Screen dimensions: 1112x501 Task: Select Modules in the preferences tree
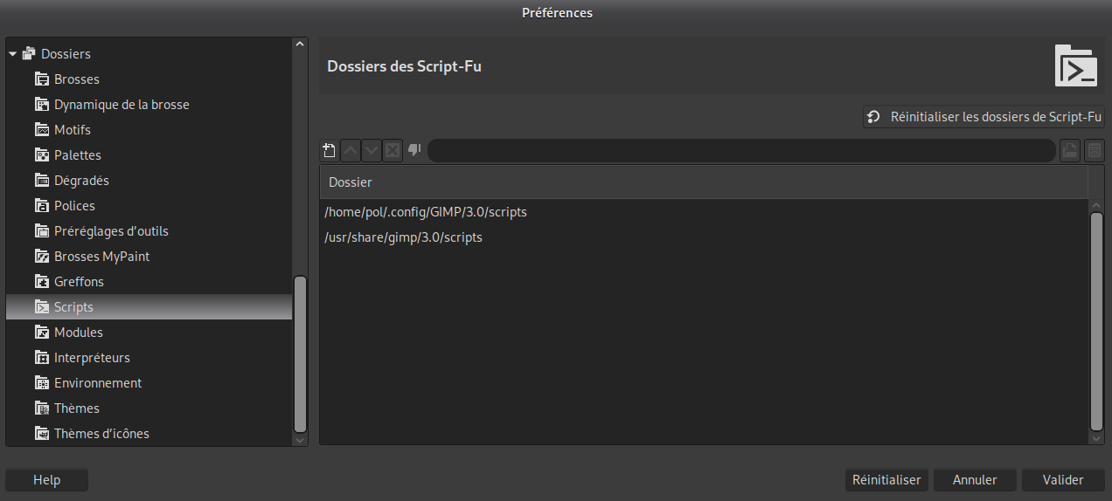click(x=79, y=333)
